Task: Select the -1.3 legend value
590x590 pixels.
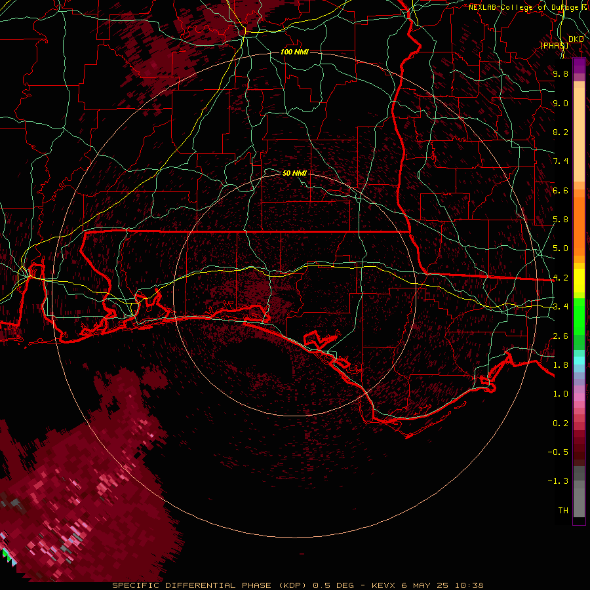Action: tap(558, 481)
